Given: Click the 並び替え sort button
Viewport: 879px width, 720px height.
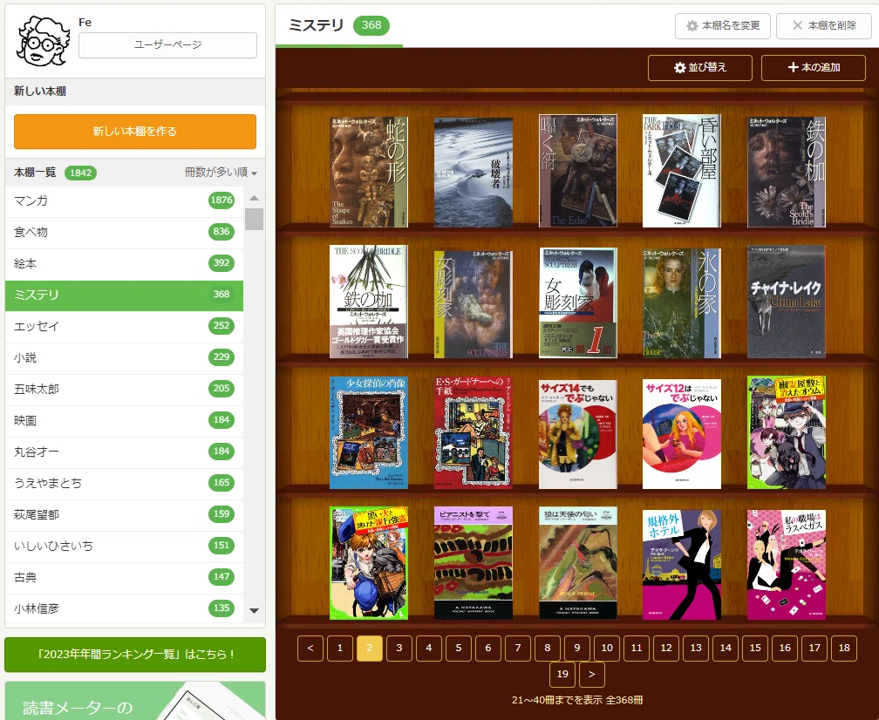Looking at the screenshot, I should pyautogui.click(x=699, y=68).
